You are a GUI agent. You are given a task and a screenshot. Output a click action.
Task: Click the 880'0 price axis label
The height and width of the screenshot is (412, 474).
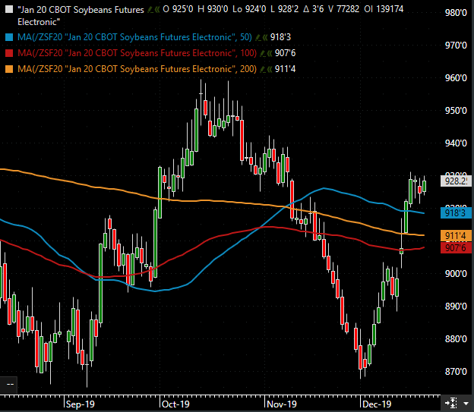pos(457,339)
